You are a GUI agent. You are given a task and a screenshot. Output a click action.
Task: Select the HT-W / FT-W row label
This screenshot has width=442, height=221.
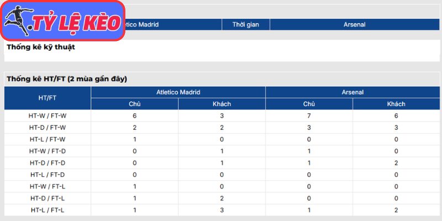(x=48, y=116)
